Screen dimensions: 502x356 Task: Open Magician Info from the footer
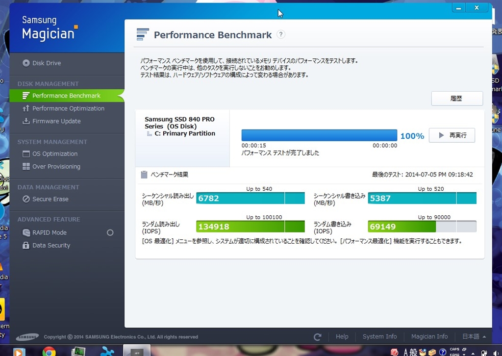pos(429,336)
